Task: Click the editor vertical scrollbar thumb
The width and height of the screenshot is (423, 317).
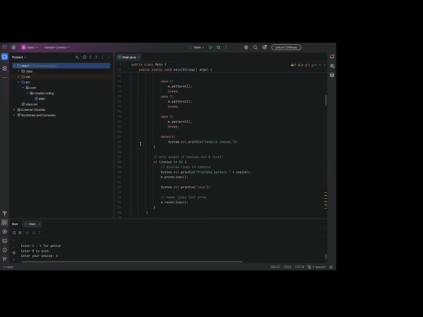Action: 326,100
